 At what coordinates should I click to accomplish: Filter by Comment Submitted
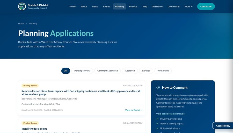[x=107, y=71]
